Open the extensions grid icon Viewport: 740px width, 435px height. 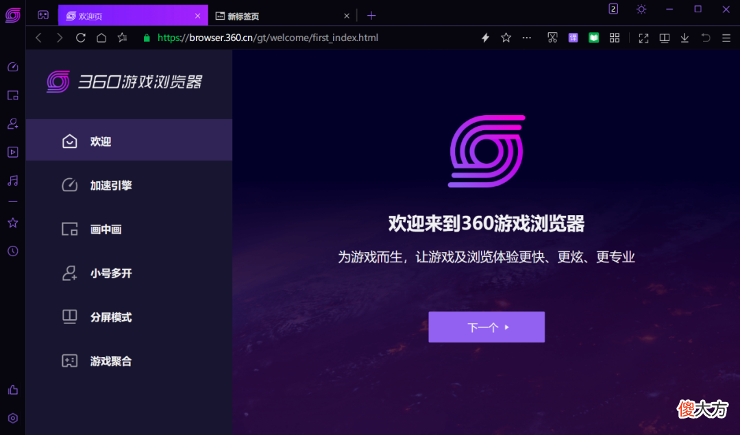pyautogui.click(x=615, y=38)
